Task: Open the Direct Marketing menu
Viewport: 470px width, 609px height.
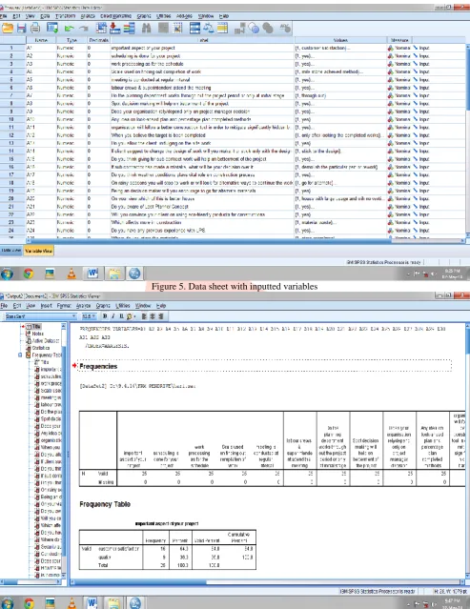Action: tap(115, 16)
